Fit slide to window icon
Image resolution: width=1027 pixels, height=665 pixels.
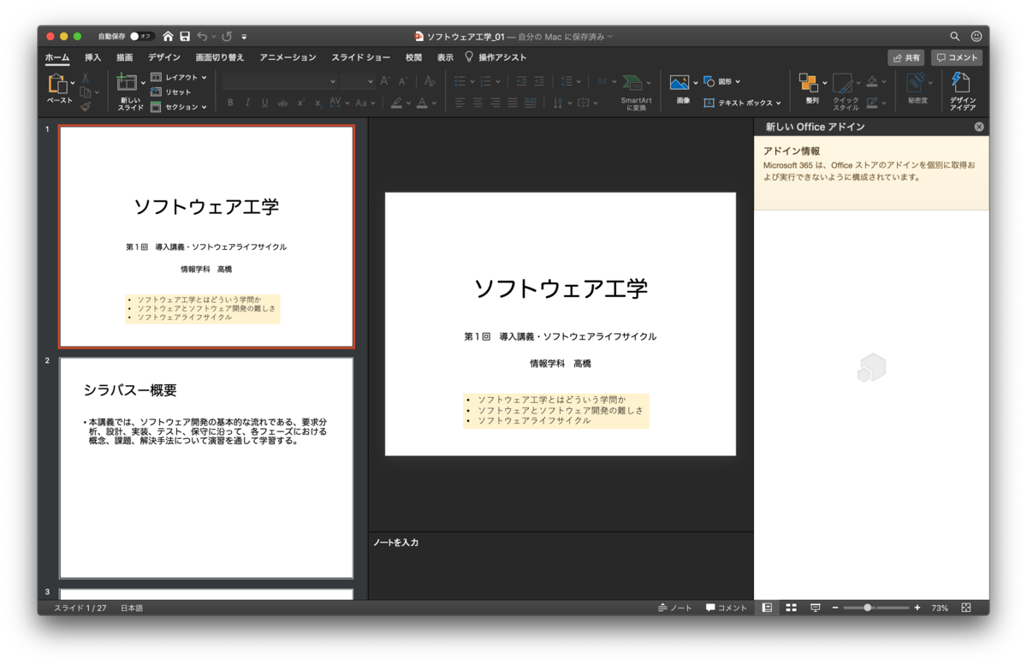point(966,608)
